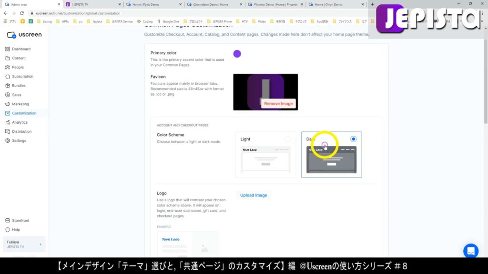The height and width of the screenshot is (274, 488).
Task: Open the Jepista bookmark folder
Action: pyautogui.click(x=94, y=21)
